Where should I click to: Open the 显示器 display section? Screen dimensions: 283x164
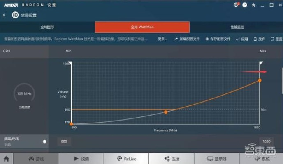(x=216, y=159)
